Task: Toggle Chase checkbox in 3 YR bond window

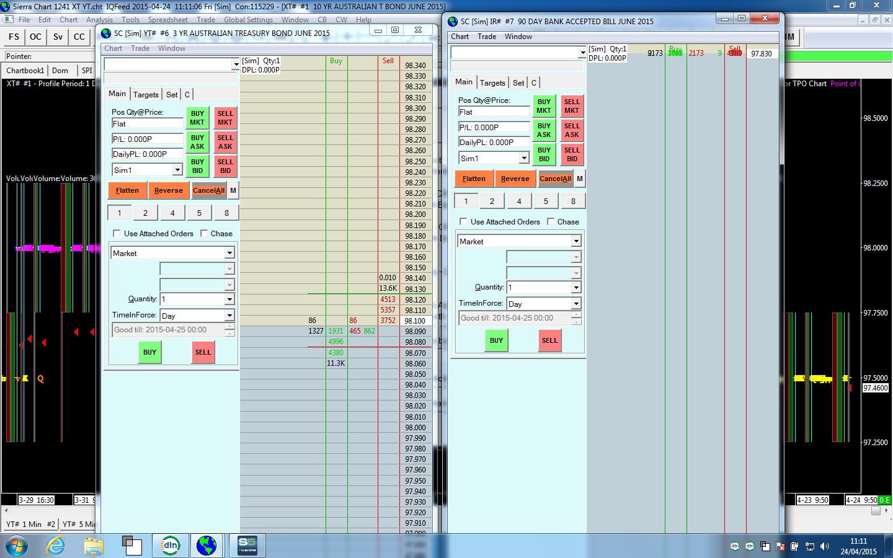Action: click(x=204, y=234)
